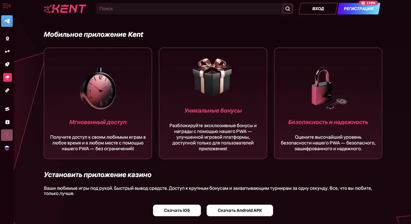411x224 pixels.
Task: Select the highlighted megaphone promotions icon
Action: 7,77
